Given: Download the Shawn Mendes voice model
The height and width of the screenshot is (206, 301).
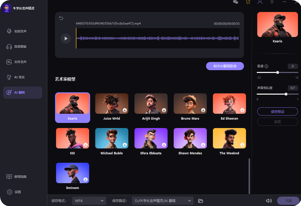Looking at the screenshot, I should tap(203, 145).
